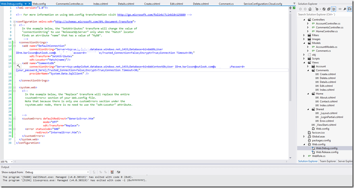354x188 pixels.
Task: Click the green check icon at editor top-right
Action: click(x=294, y=8)
